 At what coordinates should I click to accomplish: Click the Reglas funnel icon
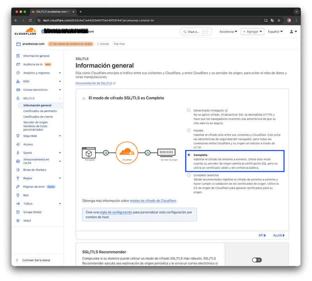point(18,178)
